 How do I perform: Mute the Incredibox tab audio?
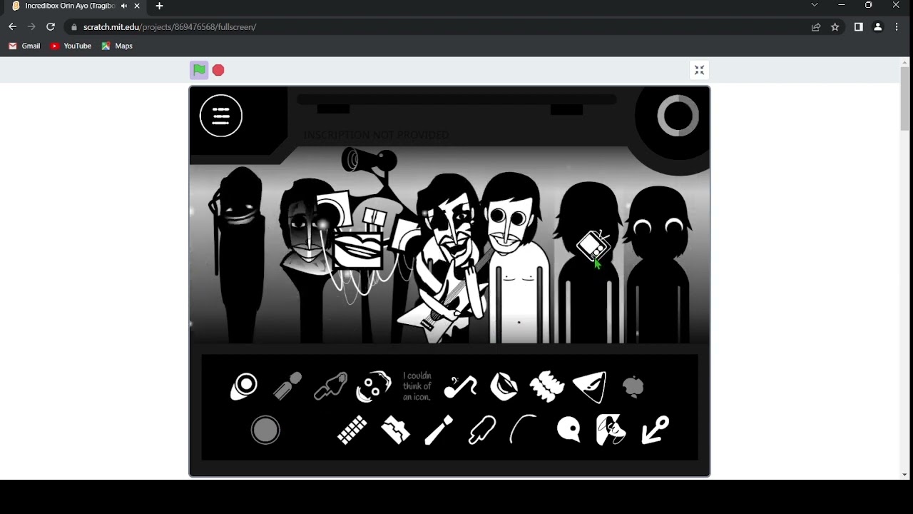click(124, 6)
